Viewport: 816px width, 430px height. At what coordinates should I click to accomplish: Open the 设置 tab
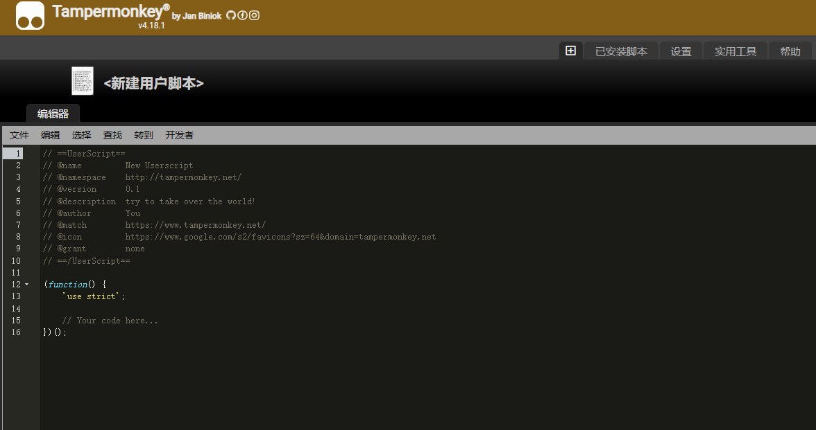[681, 51]
